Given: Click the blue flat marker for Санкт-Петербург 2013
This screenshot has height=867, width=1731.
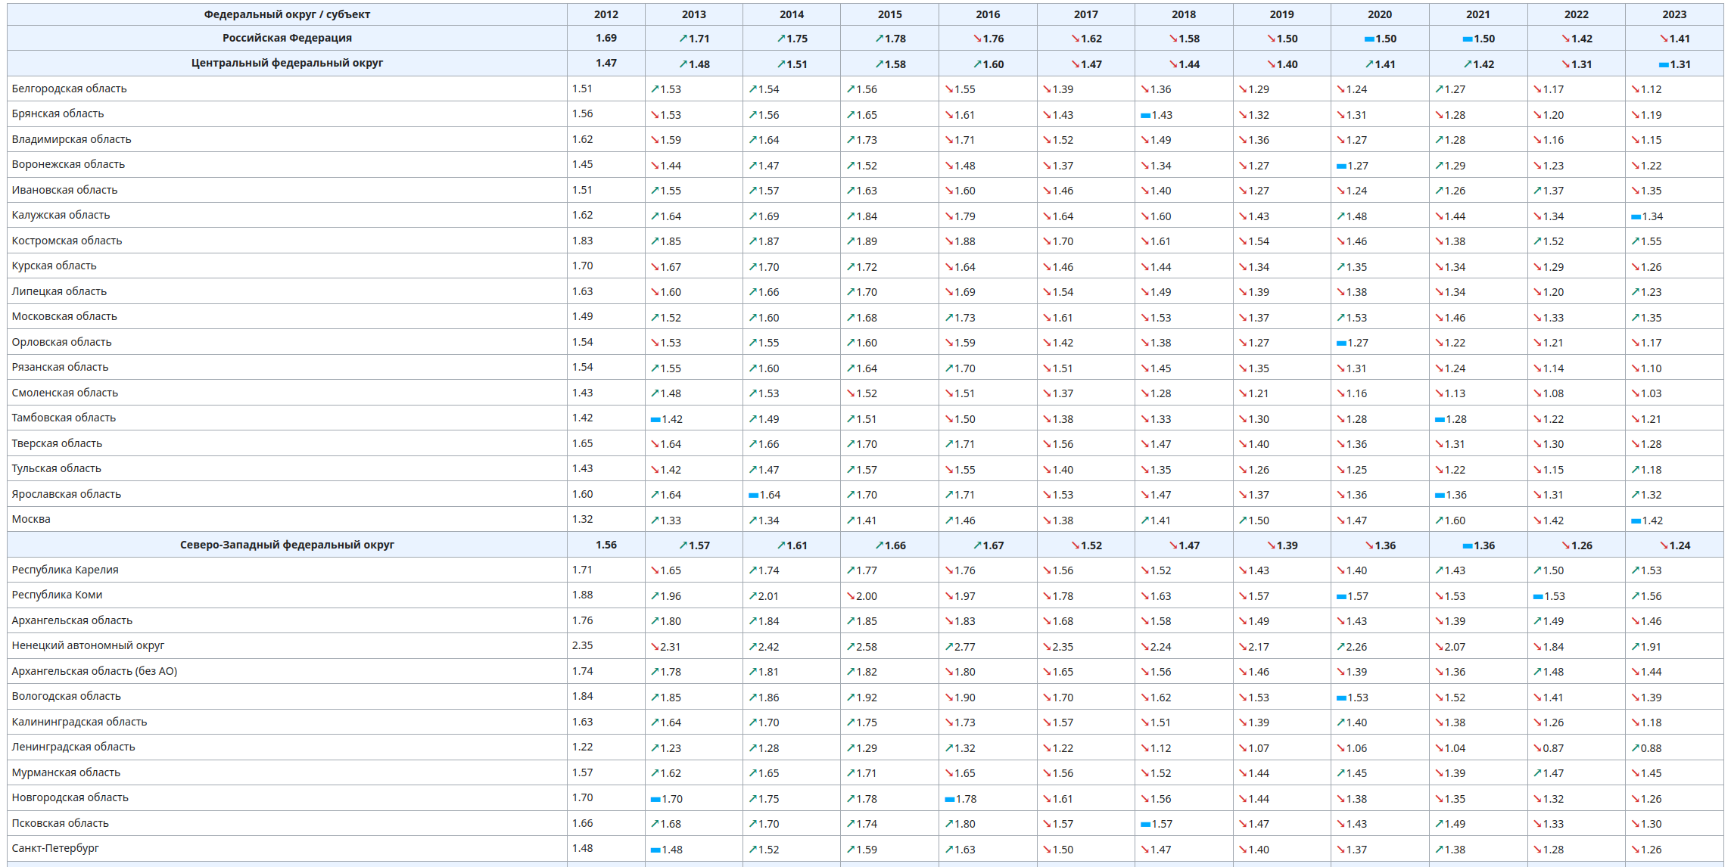Looking at the screenshot, I should [x=655, y=850].
